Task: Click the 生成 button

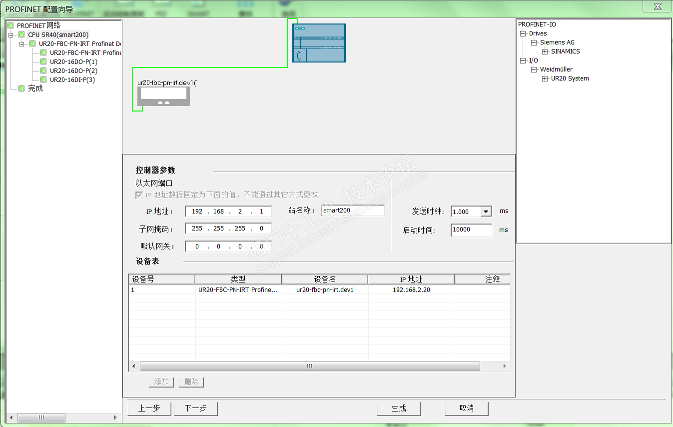Action: click(x=399, y=408)
